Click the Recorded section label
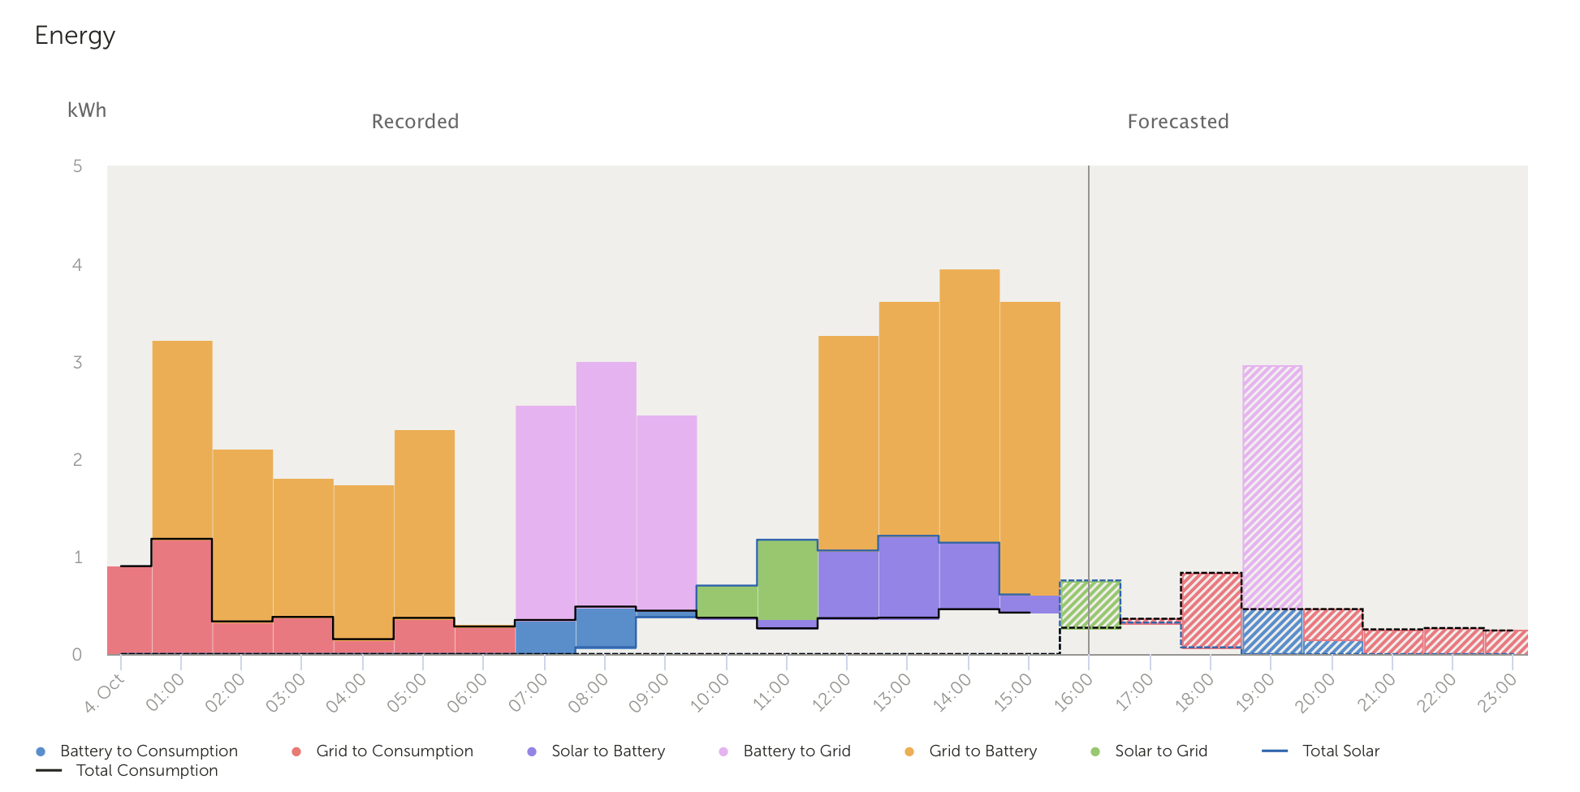 tap(415, 122)
